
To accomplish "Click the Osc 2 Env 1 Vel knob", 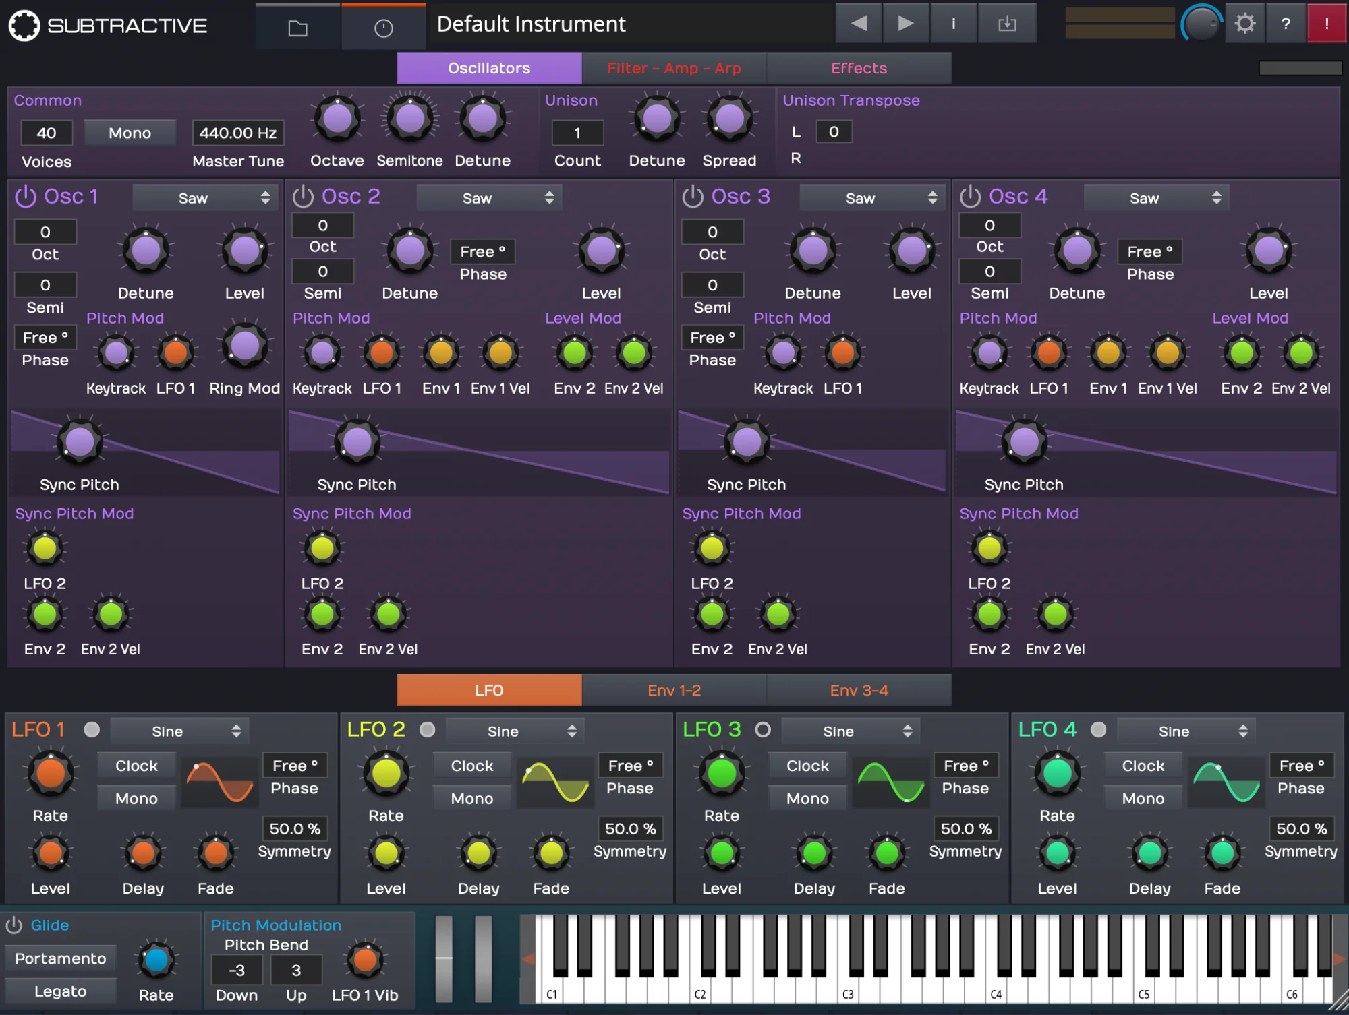I will pyautogui.click(x=500, y=352).
